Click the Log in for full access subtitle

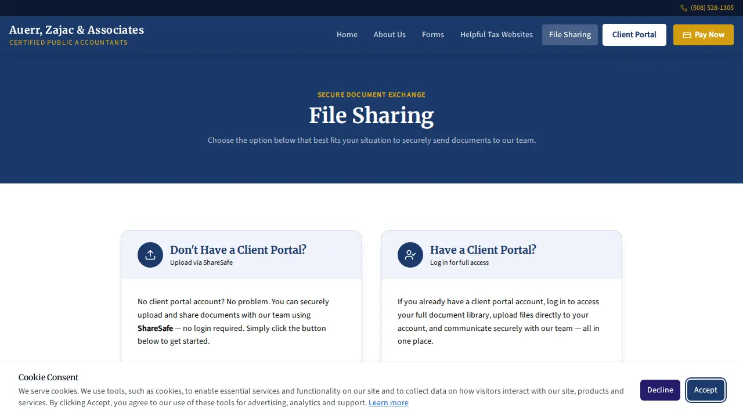pyautogui.click(x=459, y=262)
